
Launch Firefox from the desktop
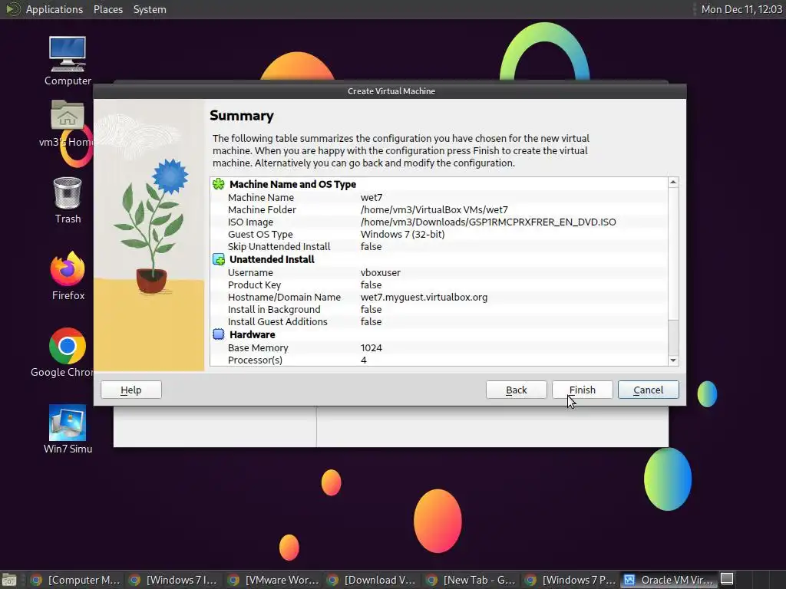[68, 275]
